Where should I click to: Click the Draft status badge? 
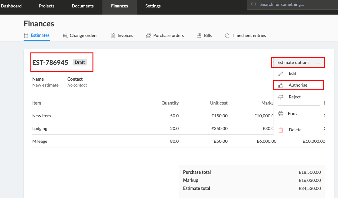tap(80, 62)
